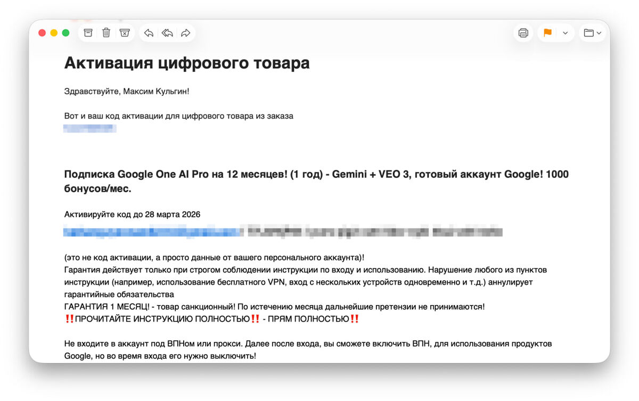Click the "Подписка Google One AI Pro" title

click(316, 182)
